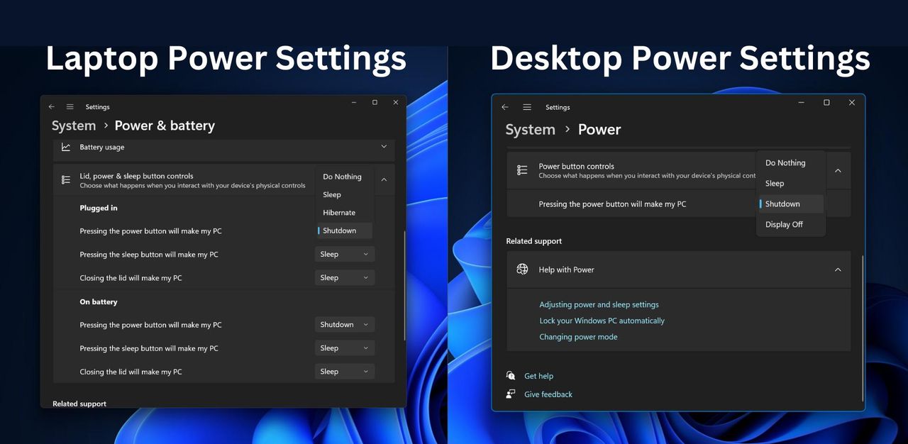Open hamburger menu in laptop Settings window

coord(70,107)
